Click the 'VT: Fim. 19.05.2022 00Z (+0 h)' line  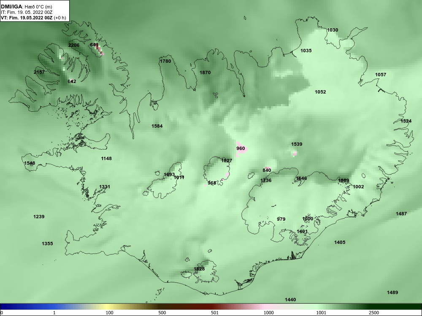33,18
